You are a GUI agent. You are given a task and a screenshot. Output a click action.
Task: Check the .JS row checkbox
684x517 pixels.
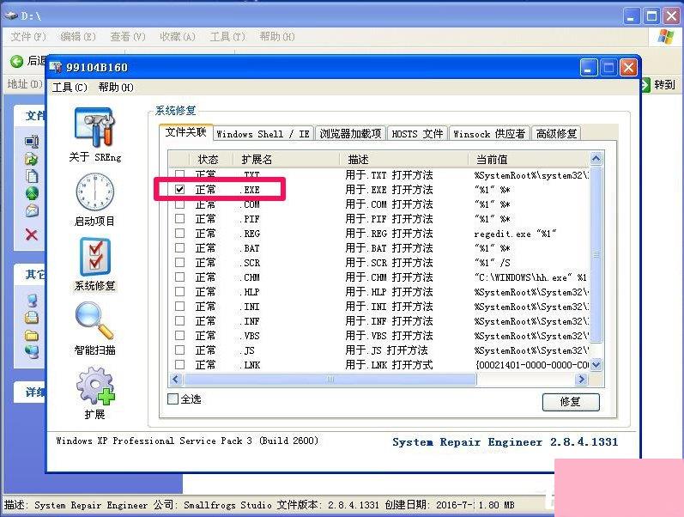click(179, 350)
